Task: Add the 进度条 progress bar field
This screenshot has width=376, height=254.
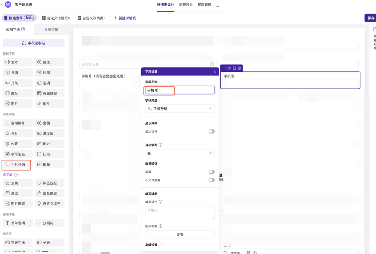Action: click(x=49, y=134)
